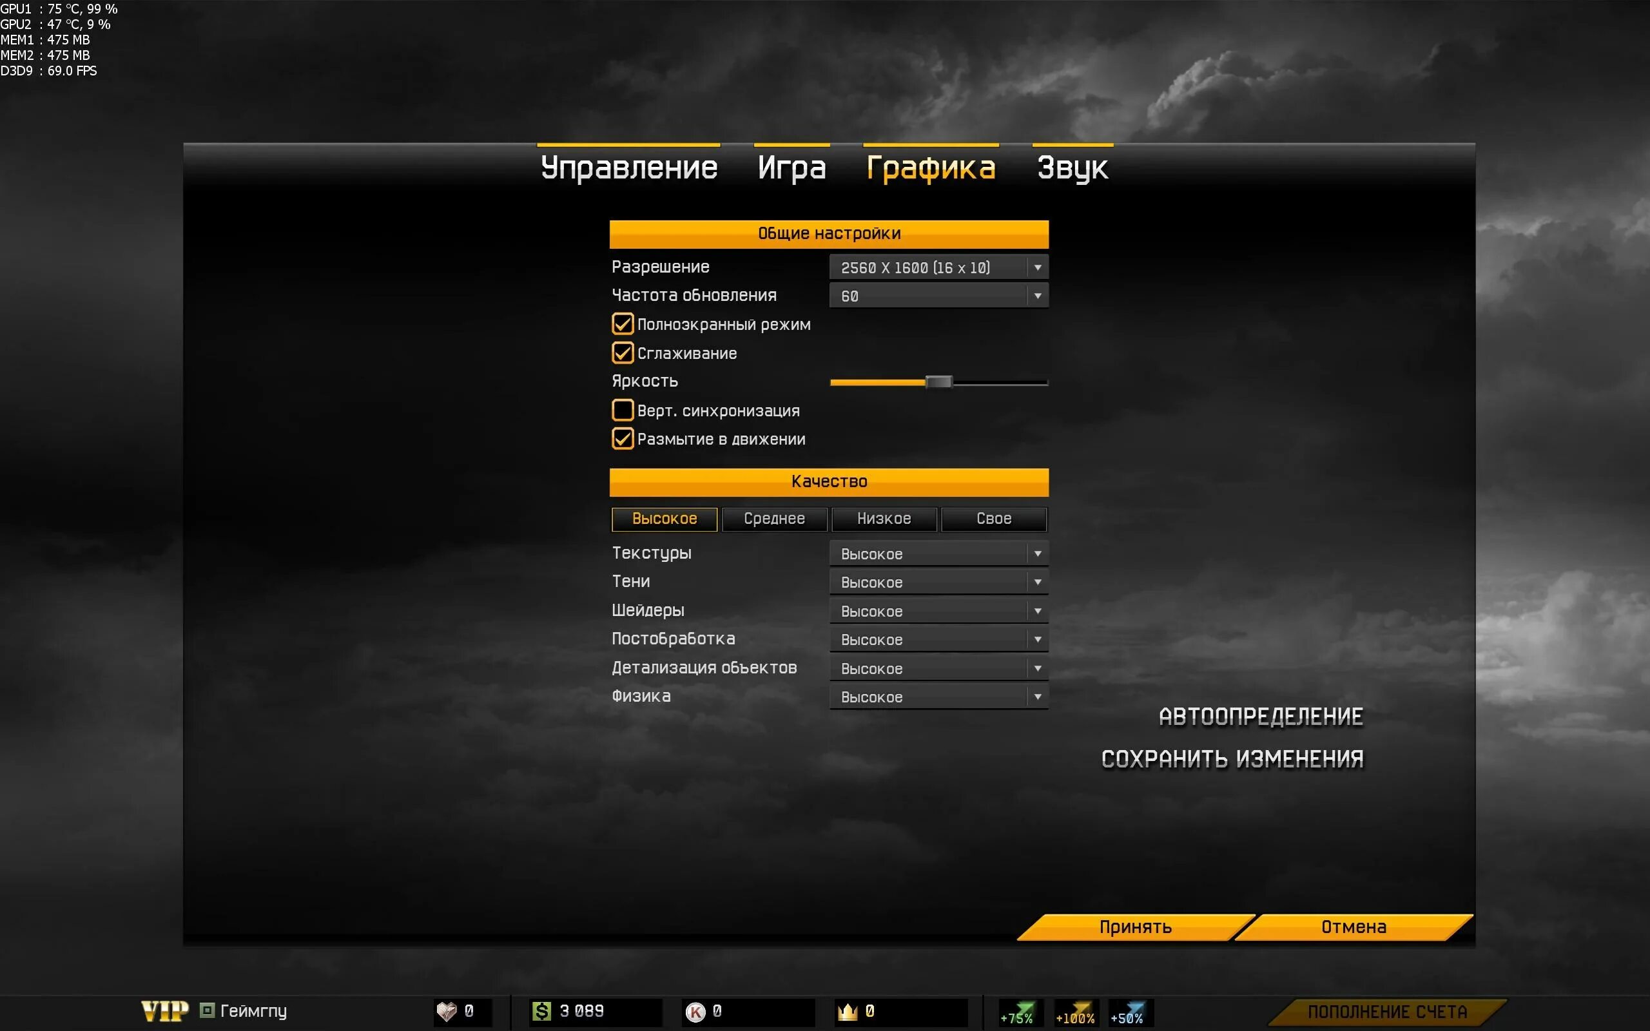Click the +75% green booster icon
1650x1031 pixels.
1017,1012
